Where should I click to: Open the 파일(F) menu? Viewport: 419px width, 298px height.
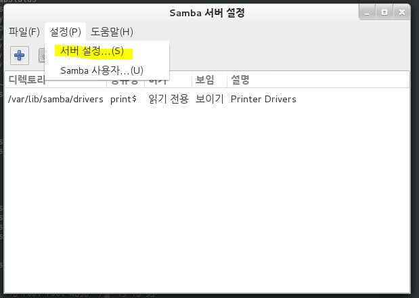coord(24,32)
